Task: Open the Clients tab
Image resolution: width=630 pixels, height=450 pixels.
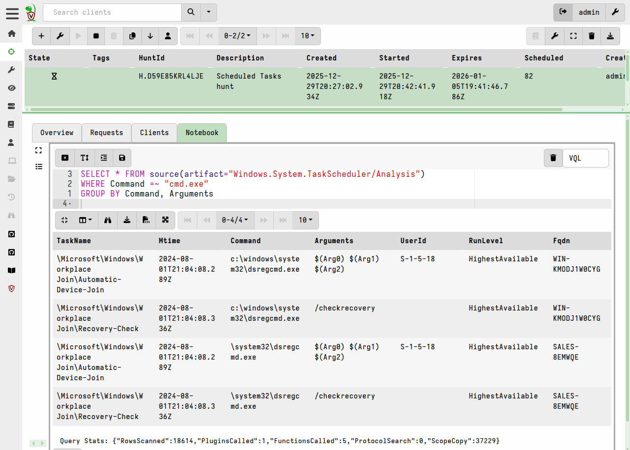Action: (x=154, y=133)
